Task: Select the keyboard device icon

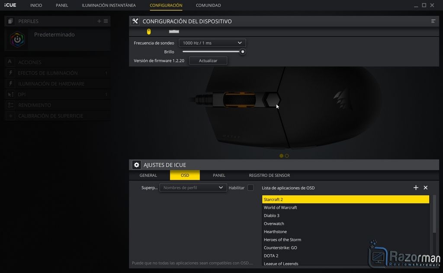Action: [174, 32]
